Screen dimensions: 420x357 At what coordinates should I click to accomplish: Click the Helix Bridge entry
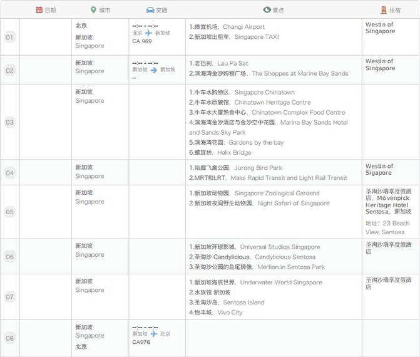[220, 152]
